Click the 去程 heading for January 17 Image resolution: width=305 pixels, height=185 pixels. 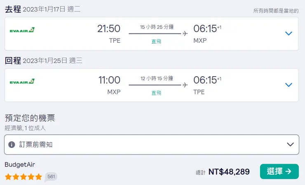13,9
